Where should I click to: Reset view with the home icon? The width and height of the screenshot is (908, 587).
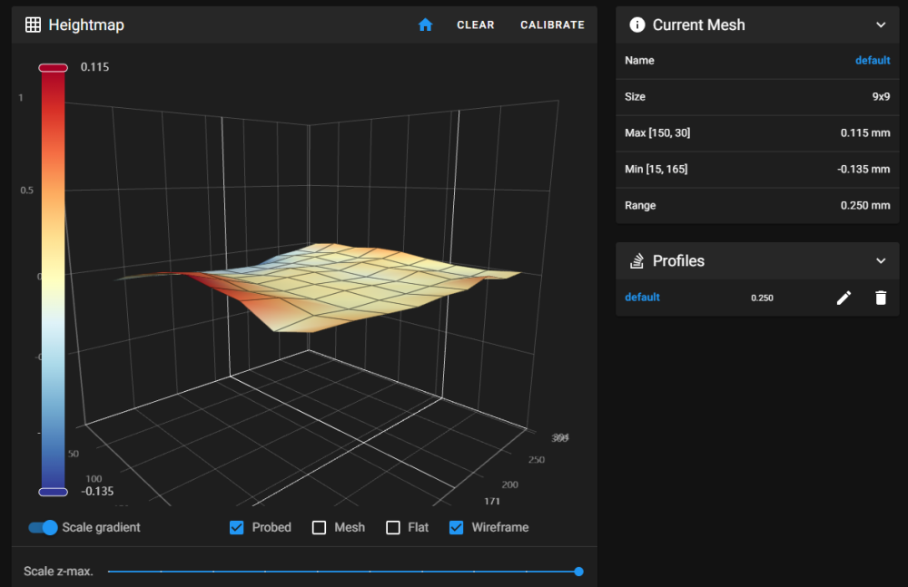[x=425, y=24]
